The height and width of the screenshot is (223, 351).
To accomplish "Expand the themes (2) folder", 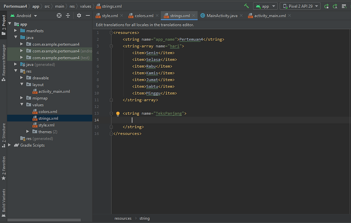I will [28, 132].
